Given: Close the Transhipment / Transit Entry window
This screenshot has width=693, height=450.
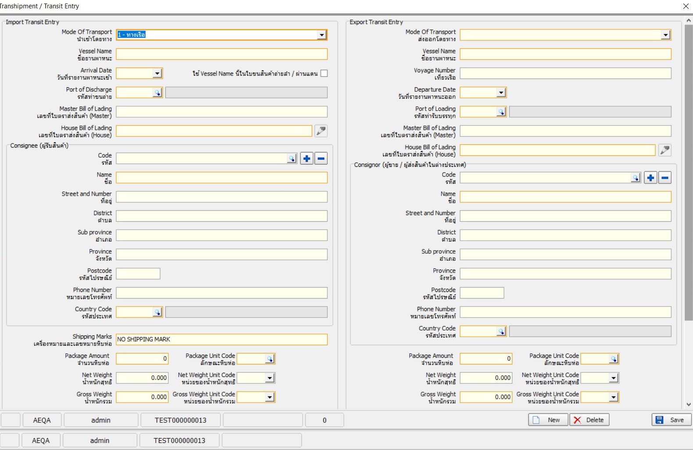Looking at the screenshot, I should click(686, 6).
